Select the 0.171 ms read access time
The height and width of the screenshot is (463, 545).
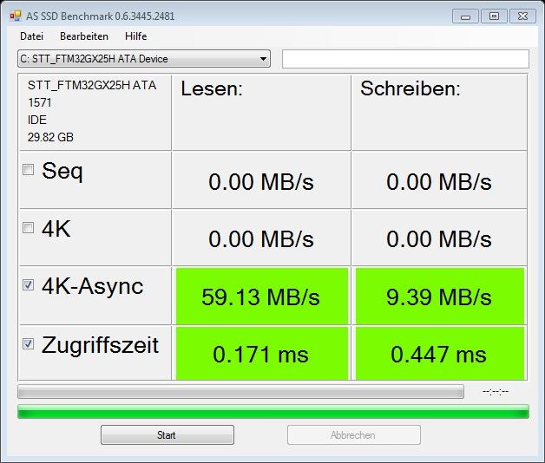(262, 354)
